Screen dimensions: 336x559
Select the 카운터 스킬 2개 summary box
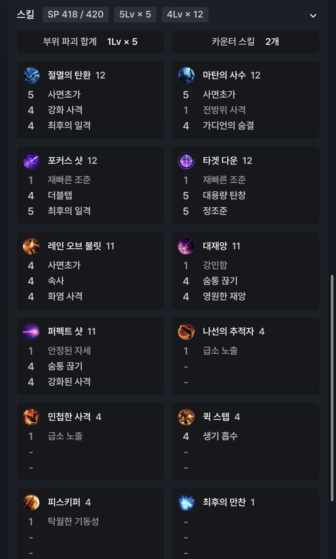coord(246,42)
